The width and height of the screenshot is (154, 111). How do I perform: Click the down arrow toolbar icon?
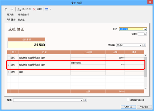pyautogui.click(x=12, y=9)
